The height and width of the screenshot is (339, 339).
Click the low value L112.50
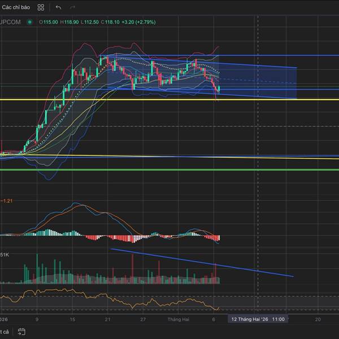90,22
